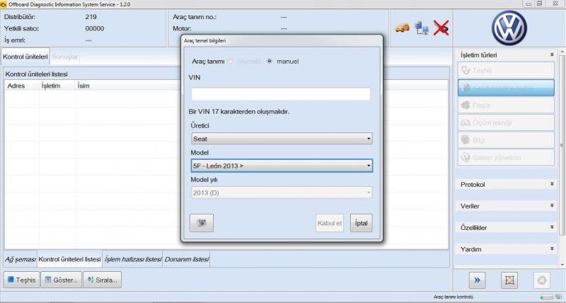Click the VIN input field

pyautogui.click(x=281, y=94)
